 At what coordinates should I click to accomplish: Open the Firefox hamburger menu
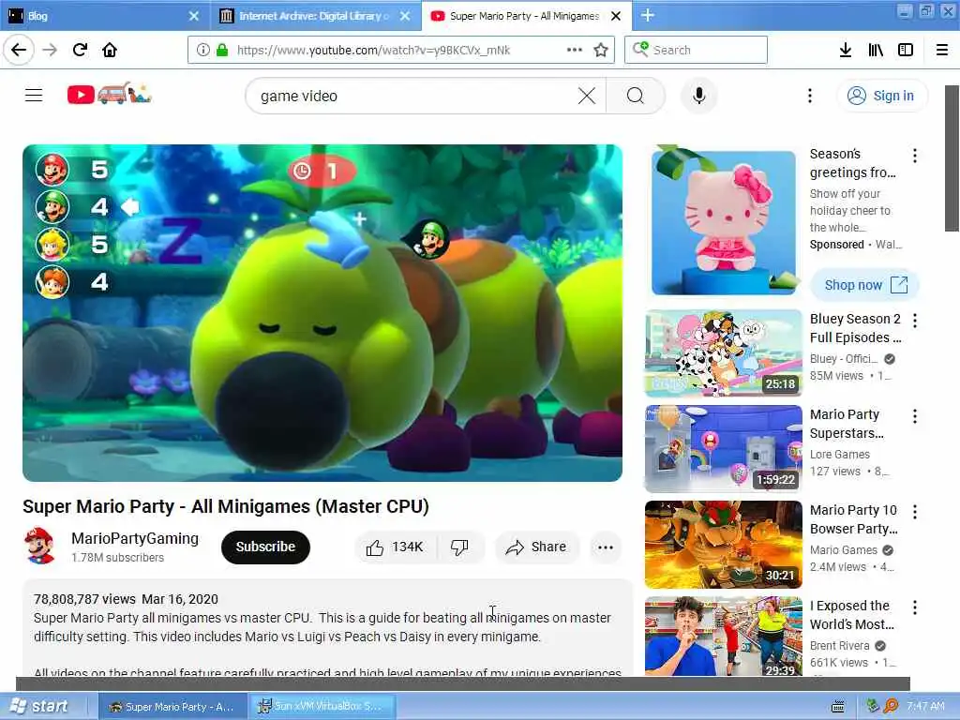[x=942, y=51]
